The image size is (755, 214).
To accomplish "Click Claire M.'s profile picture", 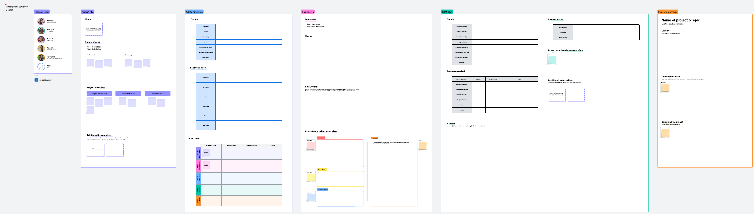I will [41, 39].
